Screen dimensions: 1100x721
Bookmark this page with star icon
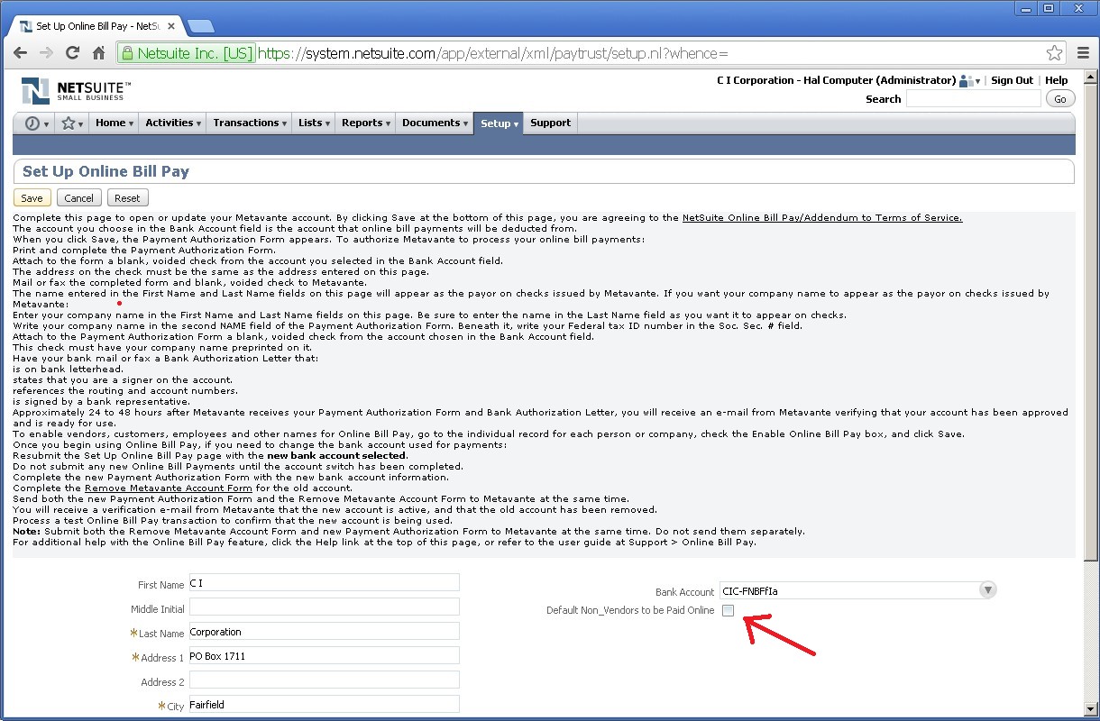tap(1054, 53)
